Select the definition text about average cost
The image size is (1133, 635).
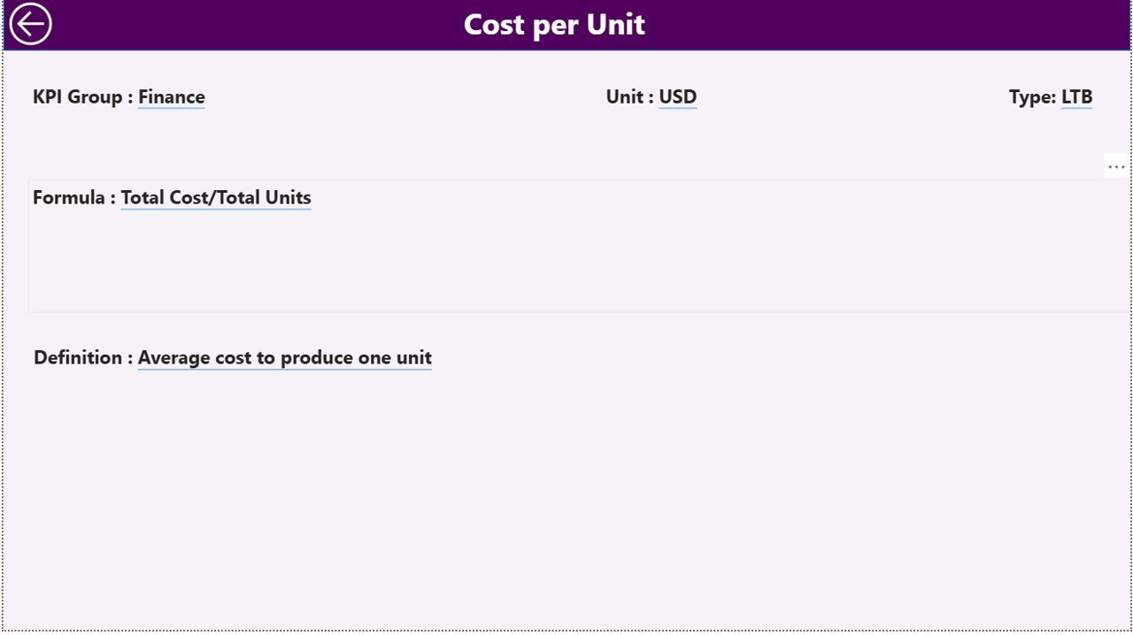coord(284,357)
